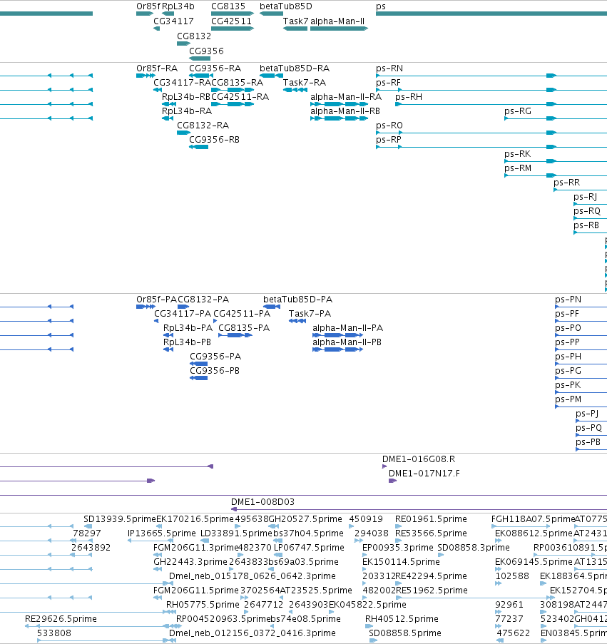This screenshot has height=644, width=607.
Task: Click the Or85f-PA protein label
Action: (156, 300)
